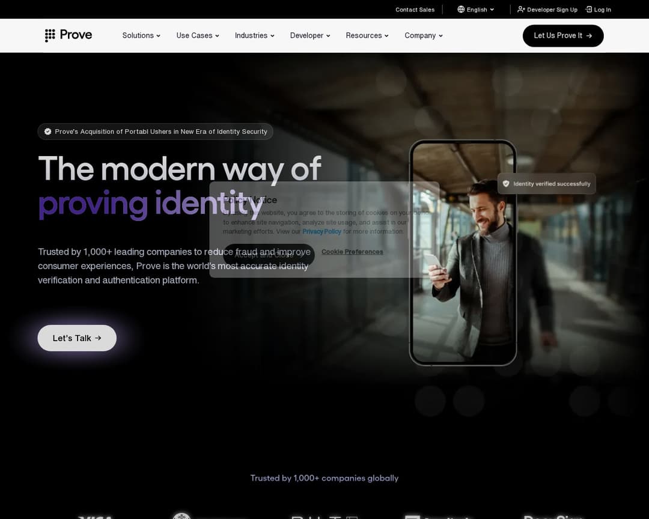Click 'The modern way of' headline

pyautogui.click(x=180, y=168)
